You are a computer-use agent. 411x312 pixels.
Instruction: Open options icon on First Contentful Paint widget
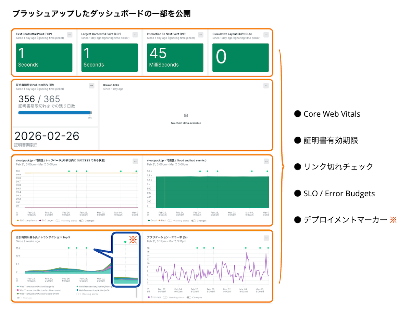70,34
